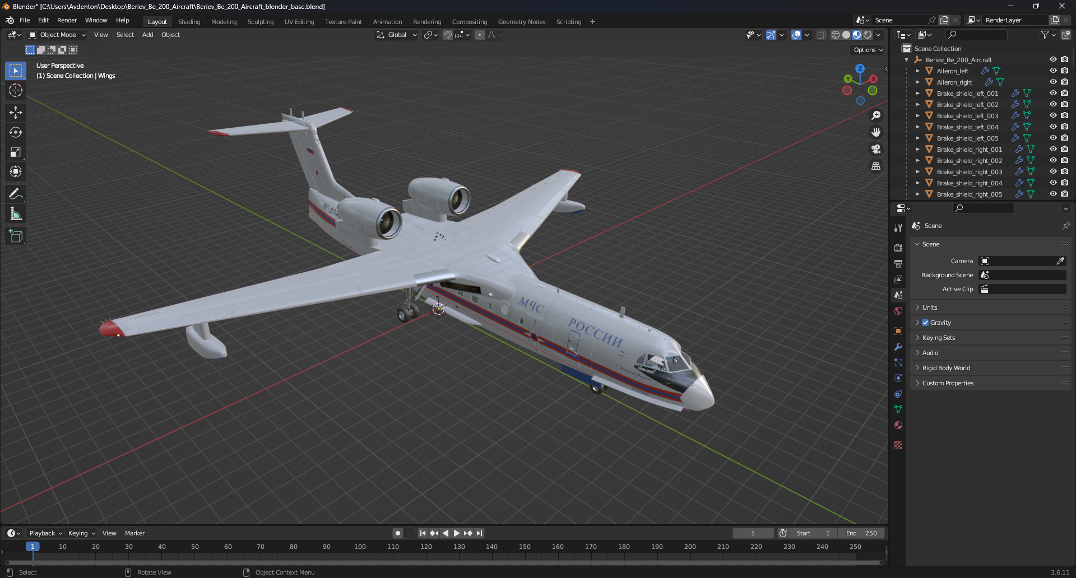This screenshot has width=1076, height=578.
Task: Select the Cursor tool in the toolbar
Action: coord(16,90)
